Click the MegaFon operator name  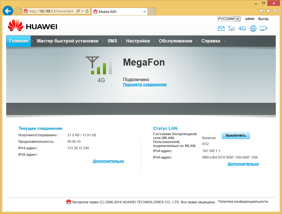point(144,63)
